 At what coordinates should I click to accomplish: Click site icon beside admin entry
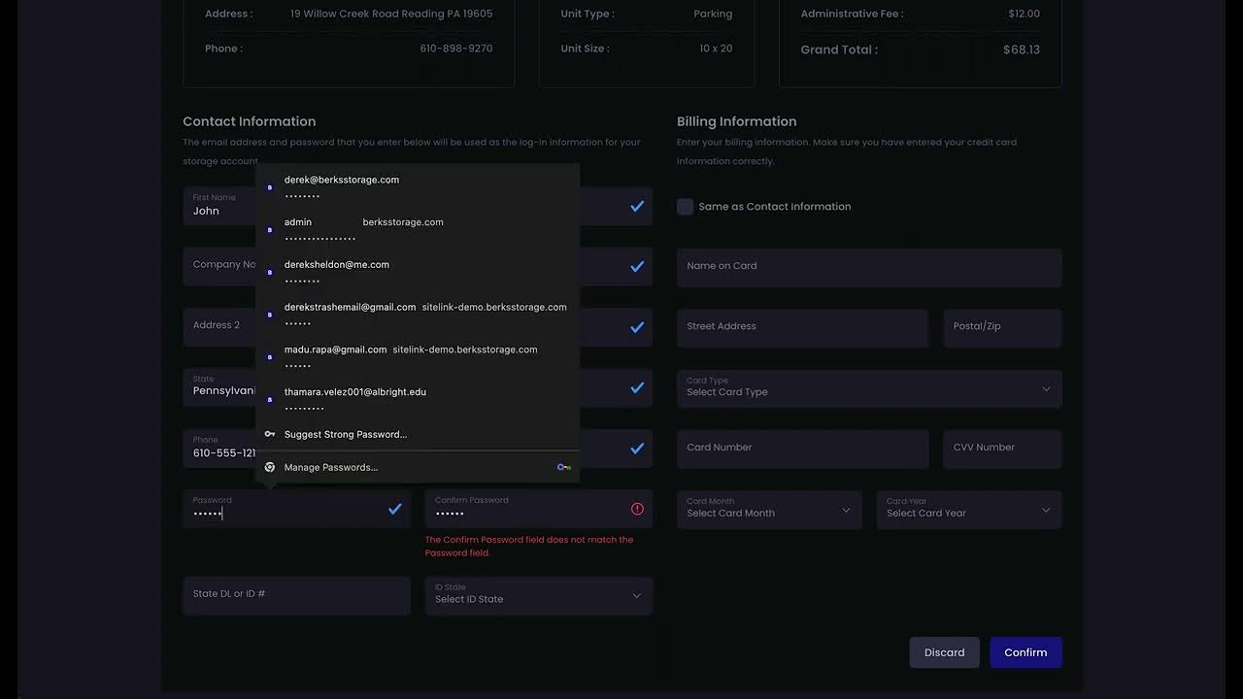pyautogui.click(x=270, y=230)
